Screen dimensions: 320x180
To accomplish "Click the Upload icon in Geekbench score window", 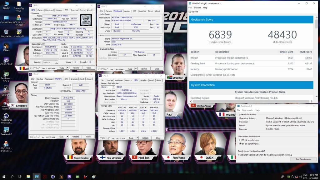I will click(190, 12).
